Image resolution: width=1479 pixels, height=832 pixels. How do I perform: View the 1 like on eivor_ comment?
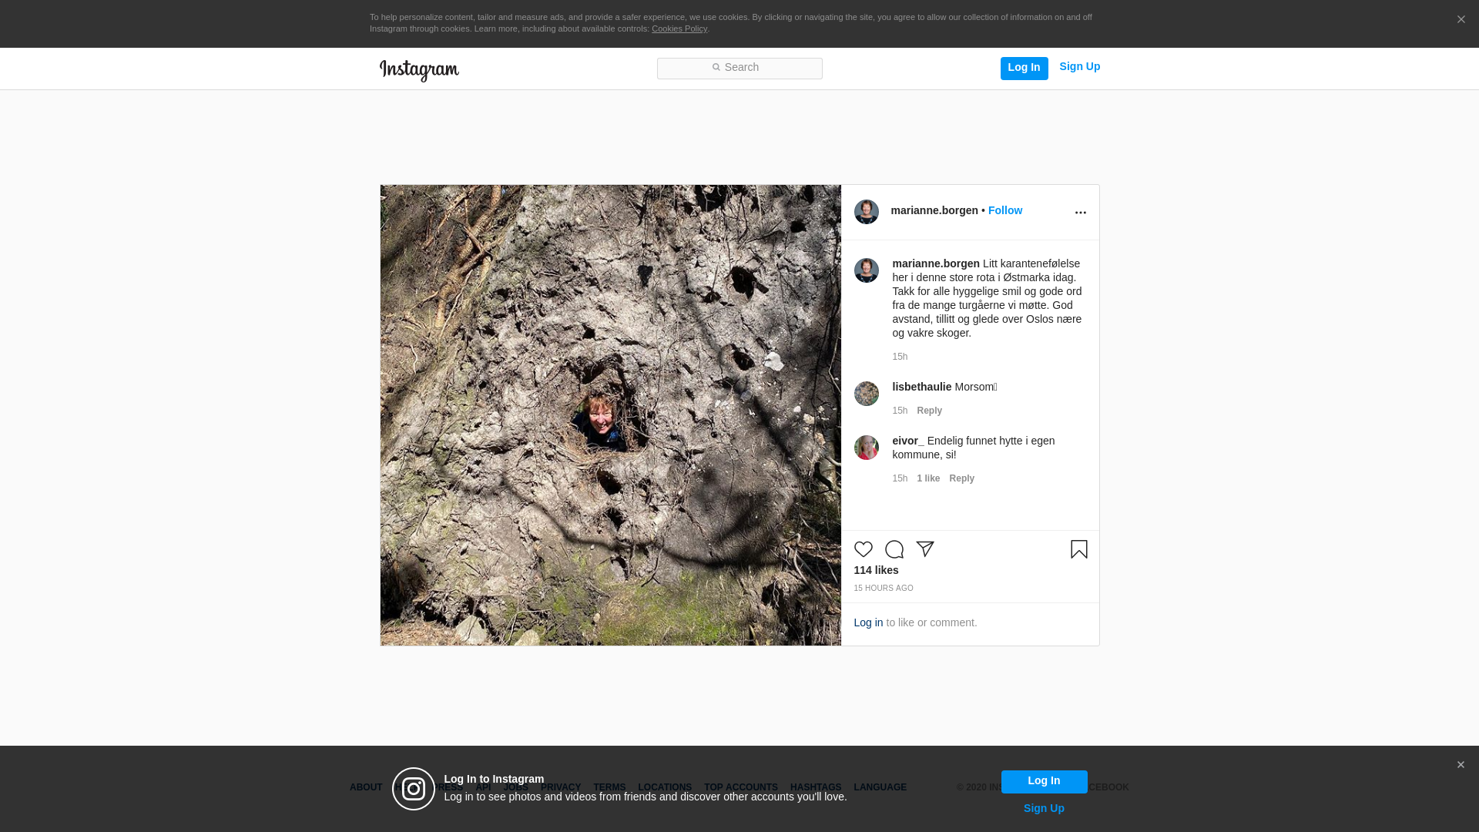coord(928,478)
